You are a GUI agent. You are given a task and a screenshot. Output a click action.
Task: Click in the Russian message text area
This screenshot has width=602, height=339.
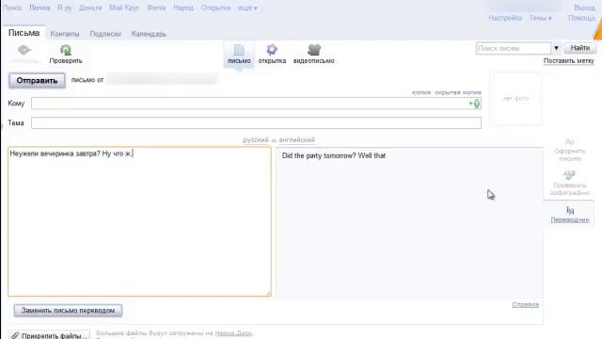tap(139, 221)
